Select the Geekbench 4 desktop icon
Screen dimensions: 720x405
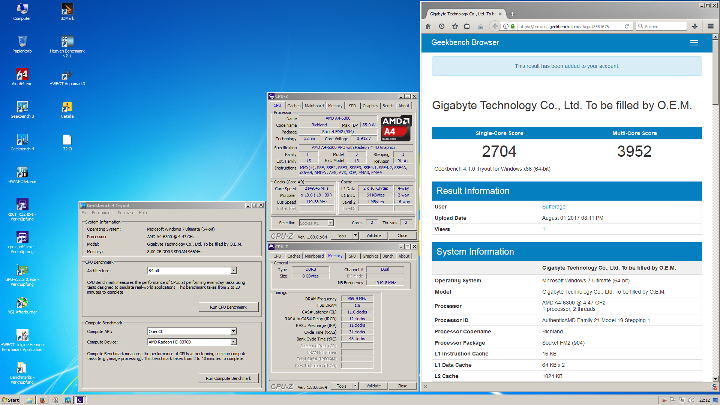click(x=22, y=142)
